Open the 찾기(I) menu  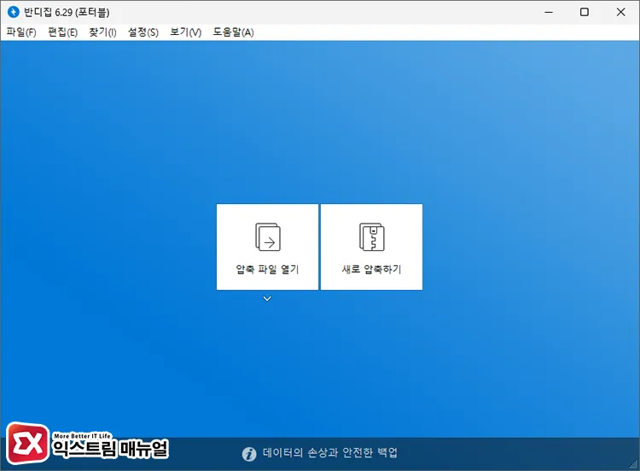[x=103, y=32]
